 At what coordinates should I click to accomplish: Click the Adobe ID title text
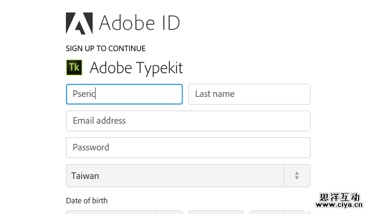click(140, 23)
